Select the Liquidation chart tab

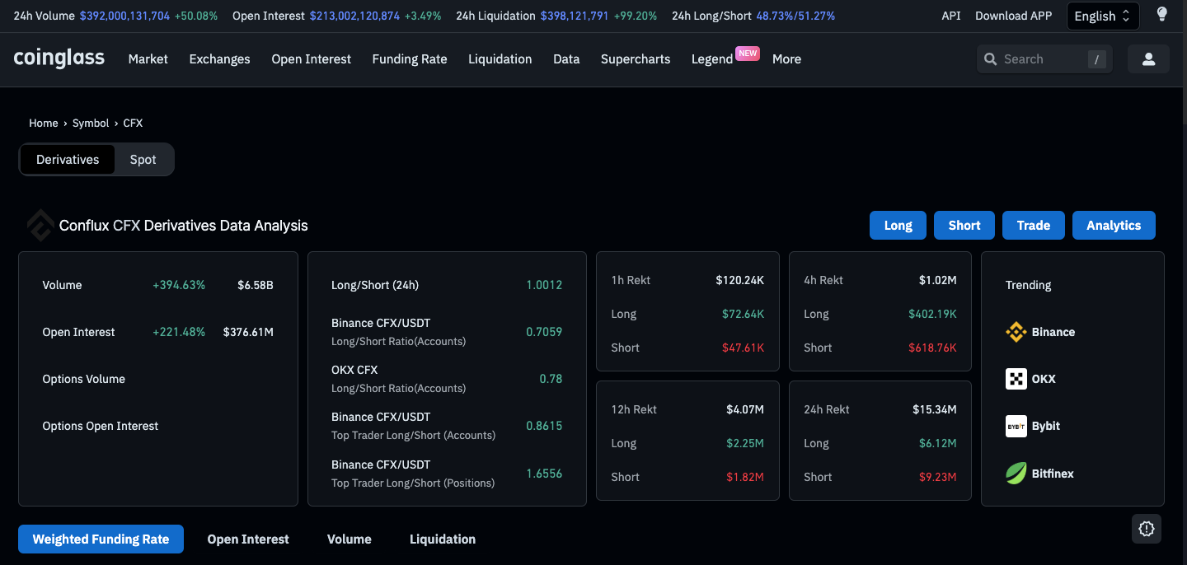coord(443,539)
